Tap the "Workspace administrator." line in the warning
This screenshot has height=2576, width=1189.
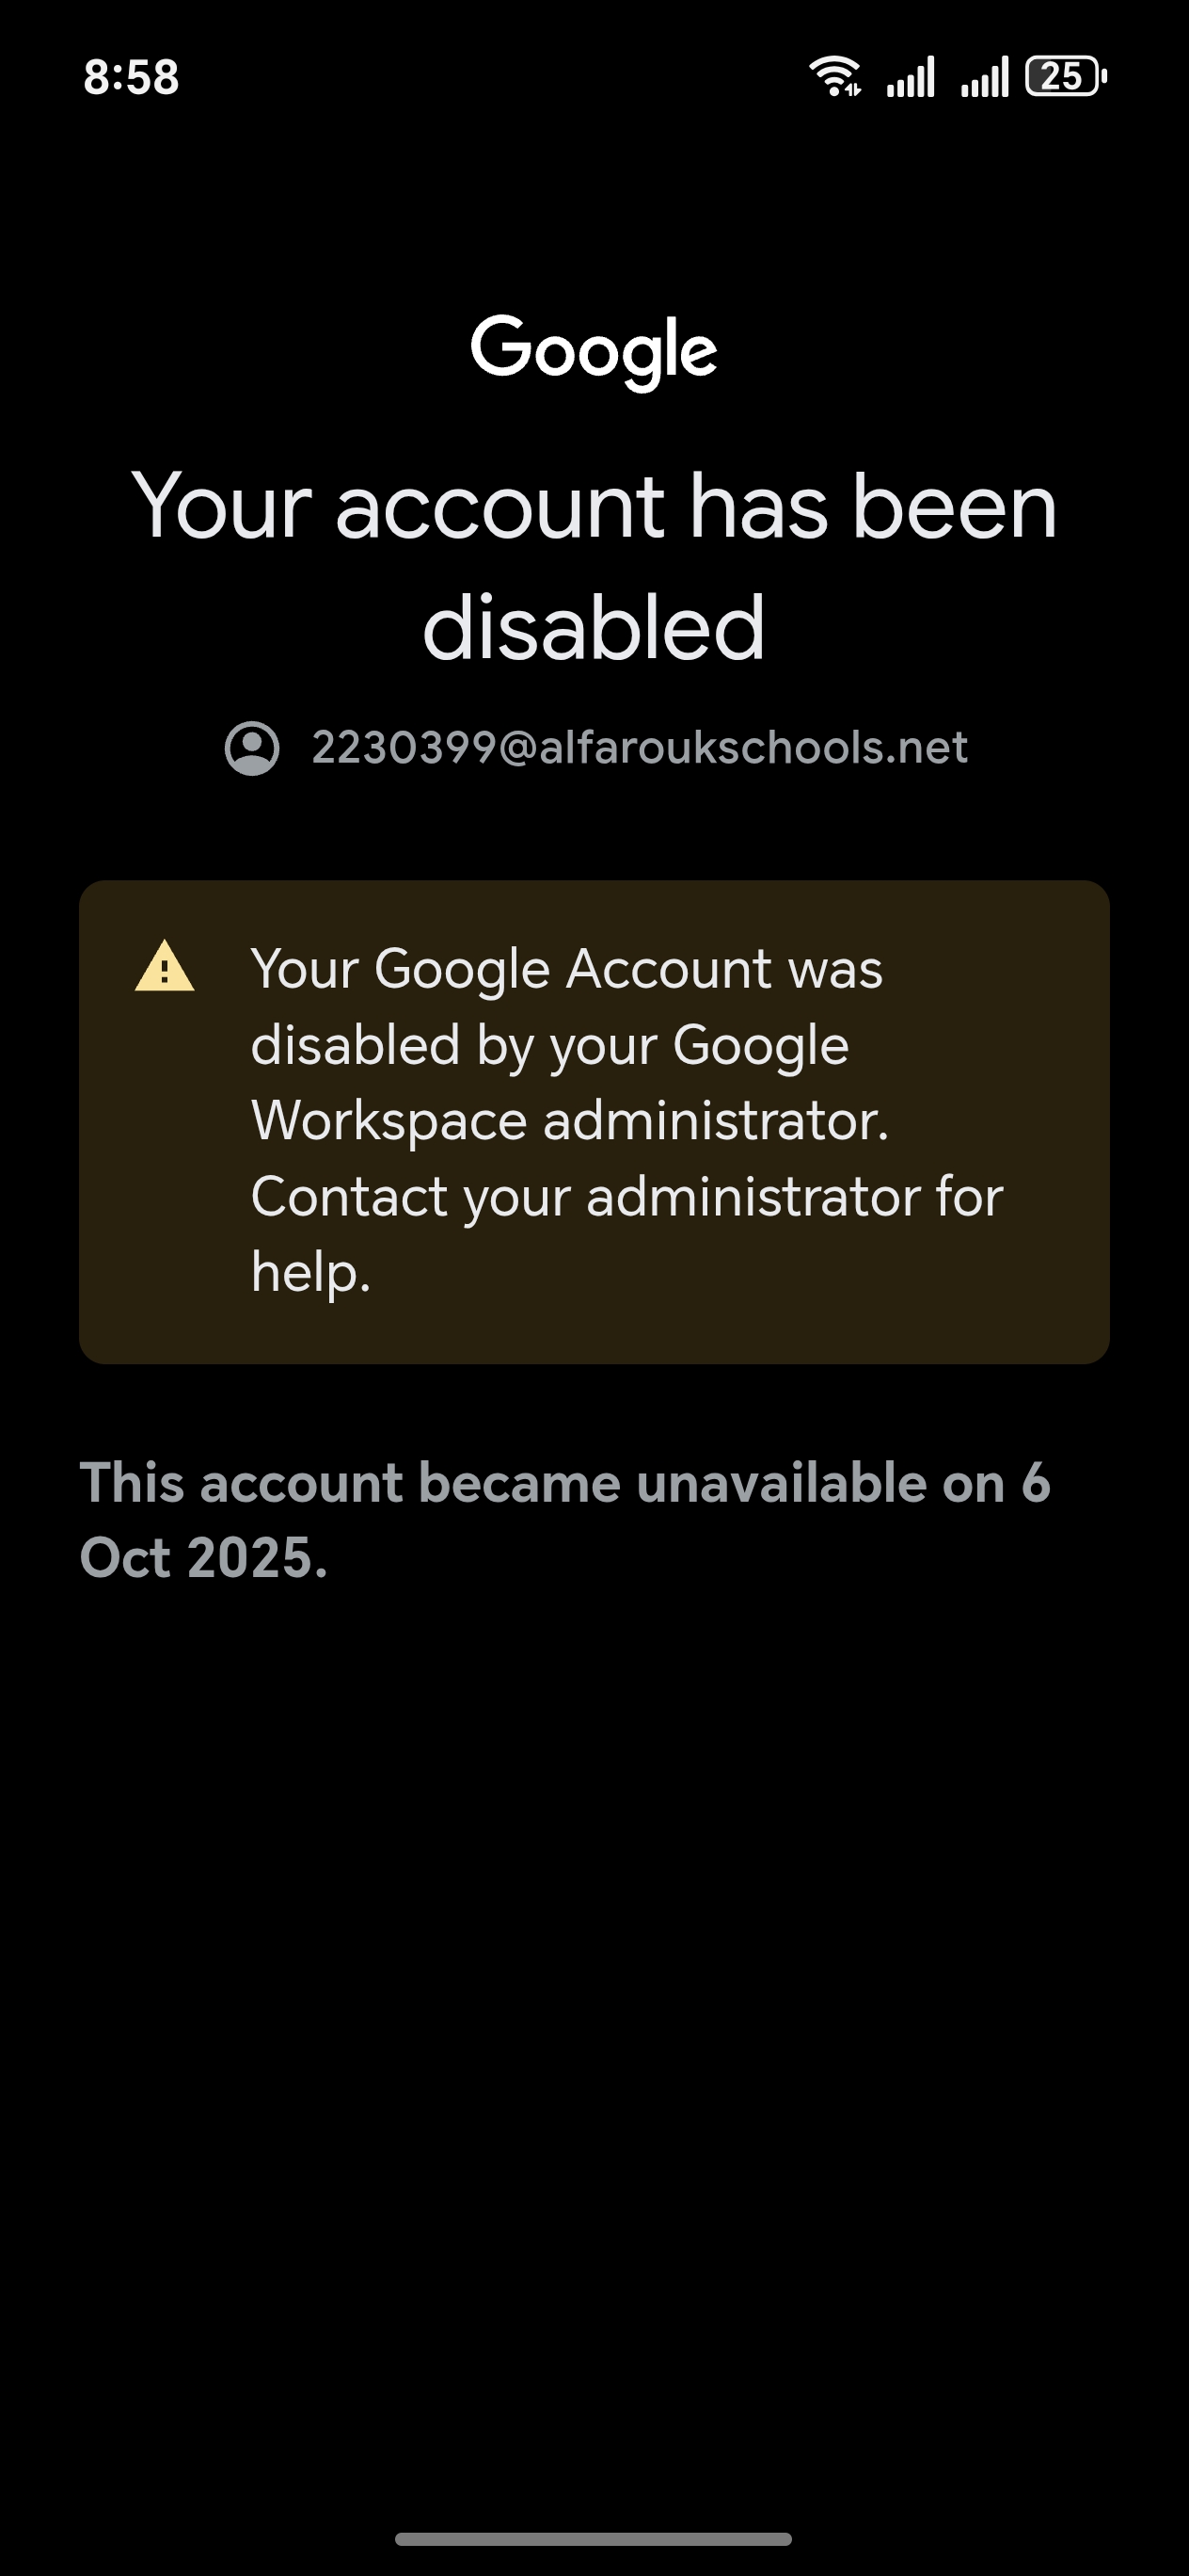coord(569,1120)
